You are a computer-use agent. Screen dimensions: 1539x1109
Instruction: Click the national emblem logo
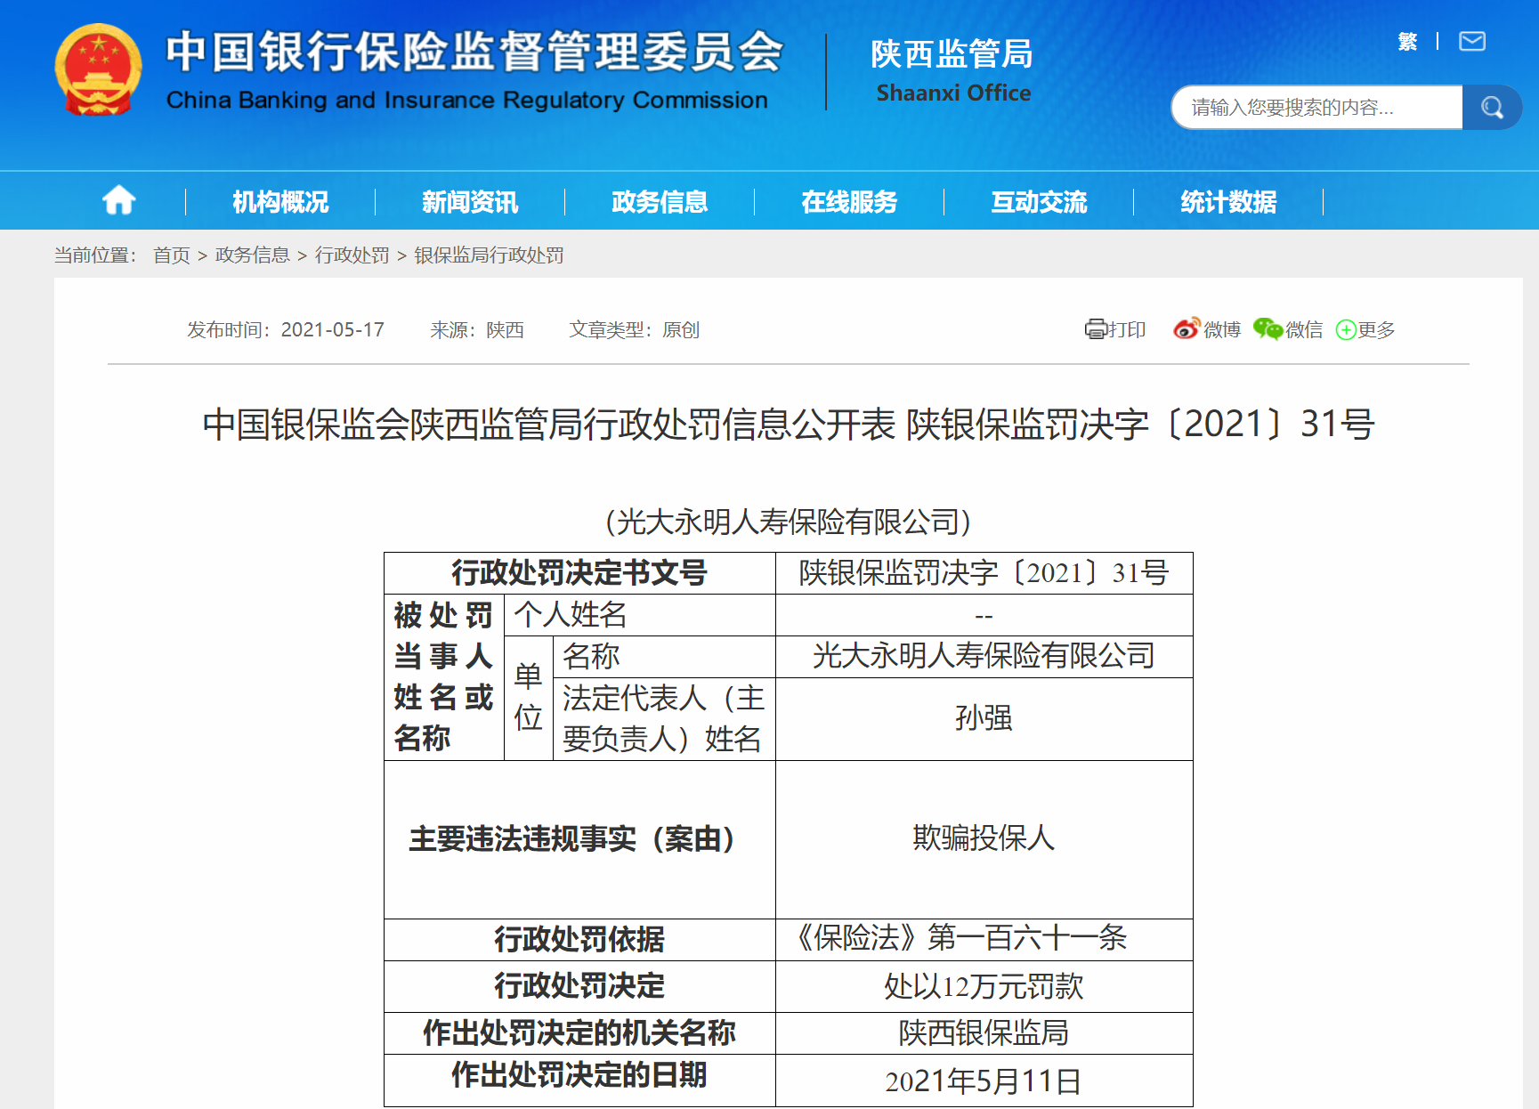coord(98,70)
